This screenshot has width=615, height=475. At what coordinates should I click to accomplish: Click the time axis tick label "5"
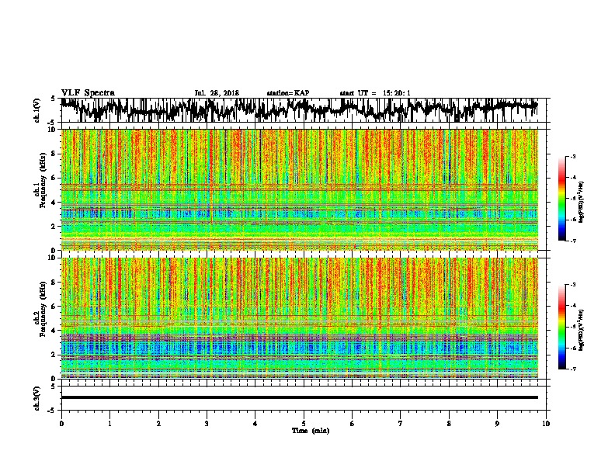point(304,424)
